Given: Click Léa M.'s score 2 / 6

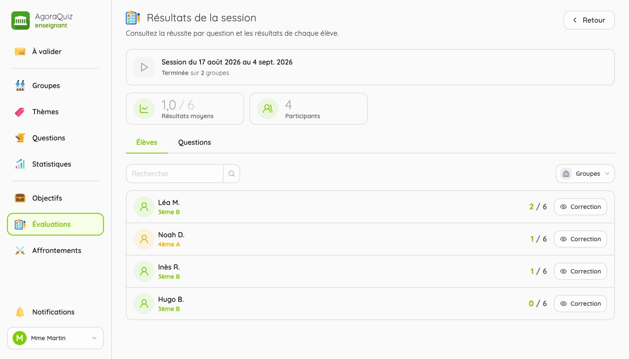Looking at the screenshot, I should (538, 207).
